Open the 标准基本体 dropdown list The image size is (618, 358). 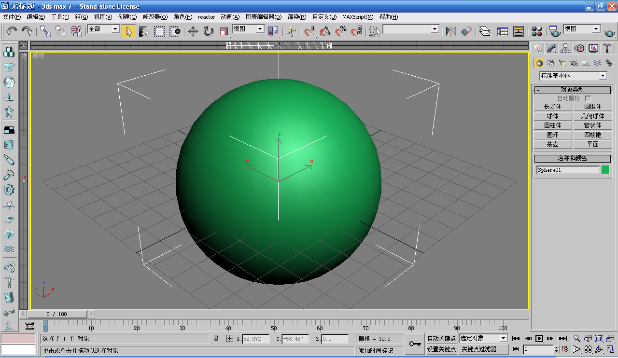pyautogui.click(x=573, y=76)
